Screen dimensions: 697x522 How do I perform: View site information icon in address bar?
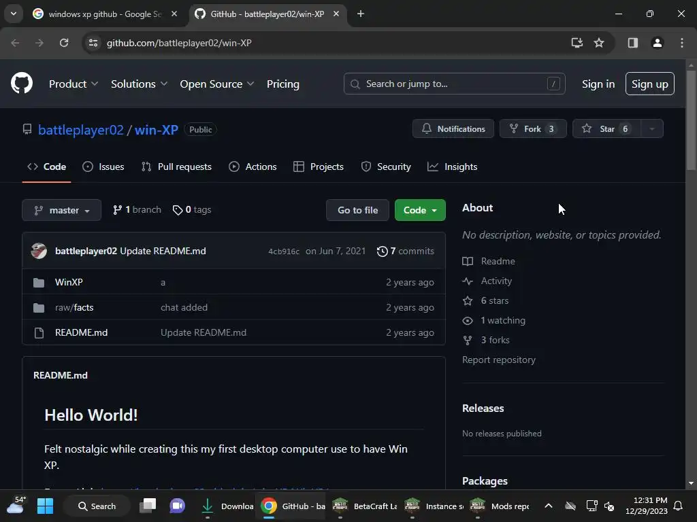click(93, 43)
